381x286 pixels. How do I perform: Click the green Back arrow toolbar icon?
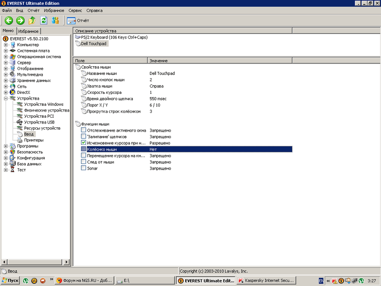pyautogui.click(x=9, y=20)
